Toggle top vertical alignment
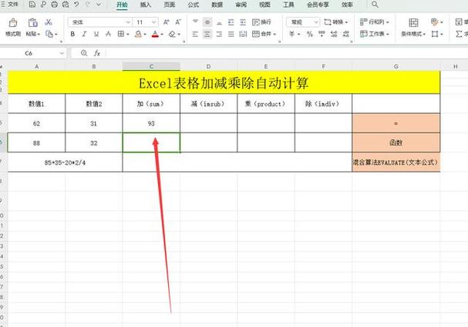 [x=195, y=22]
